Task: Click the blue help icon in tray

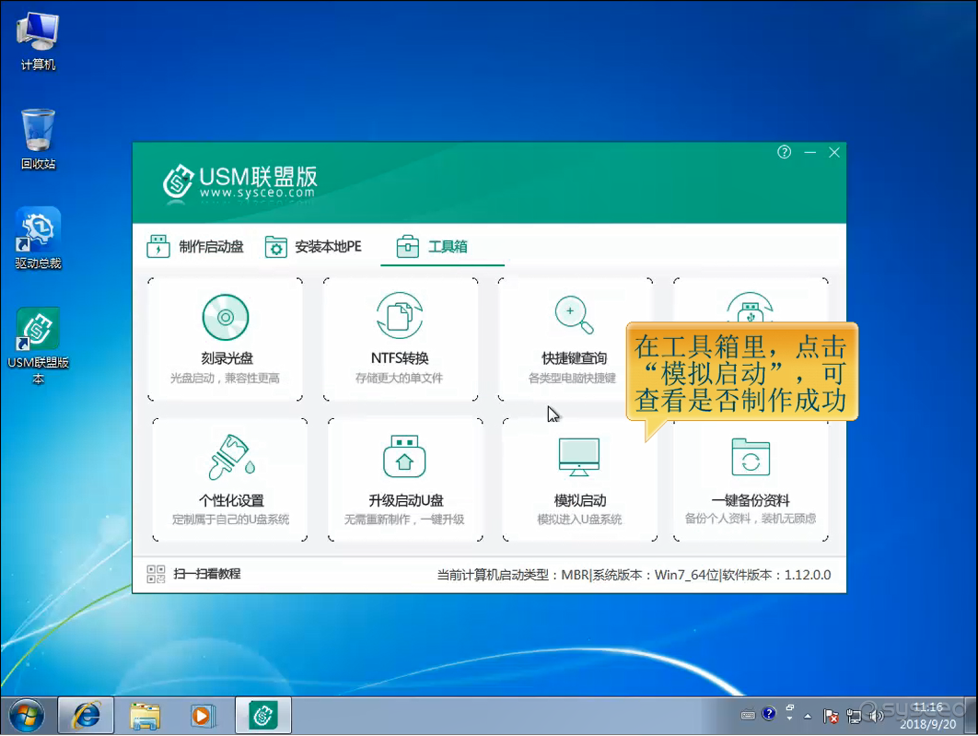Action: pos(769,714)
